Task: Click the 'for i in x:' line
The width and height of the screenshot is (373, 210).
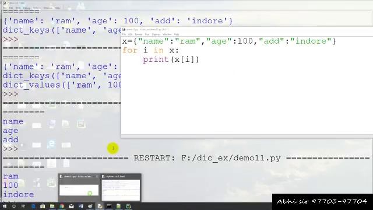Action: [x=150, y=51]
